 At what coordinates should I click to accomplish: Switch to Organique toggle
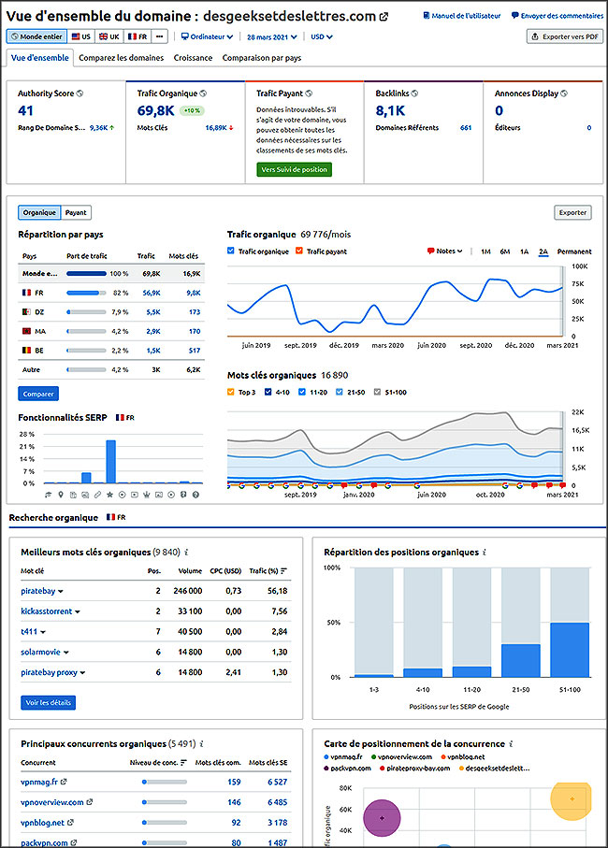(39, 212)
